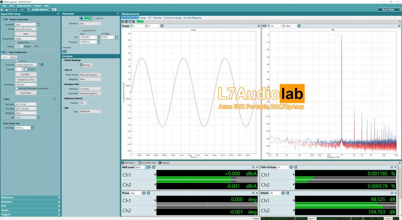Toggle generator ON switch
Image resolution: width=402 pixels, height=220 pixels.
point(88,18)
